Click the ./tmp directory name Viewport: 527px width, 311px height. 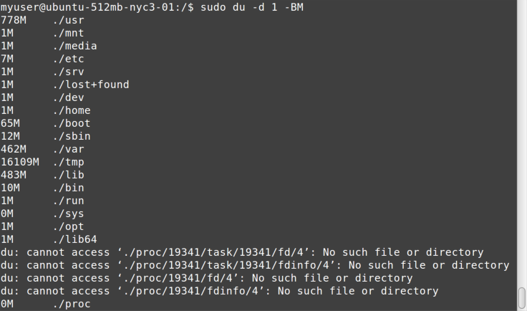[69, 162]
